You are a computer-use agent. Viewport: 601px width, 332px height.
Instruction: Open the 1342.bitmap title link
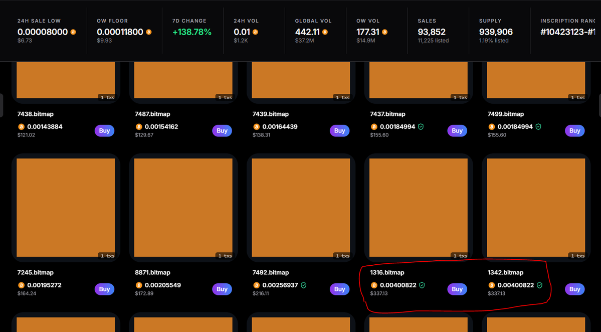coord(506,273)
